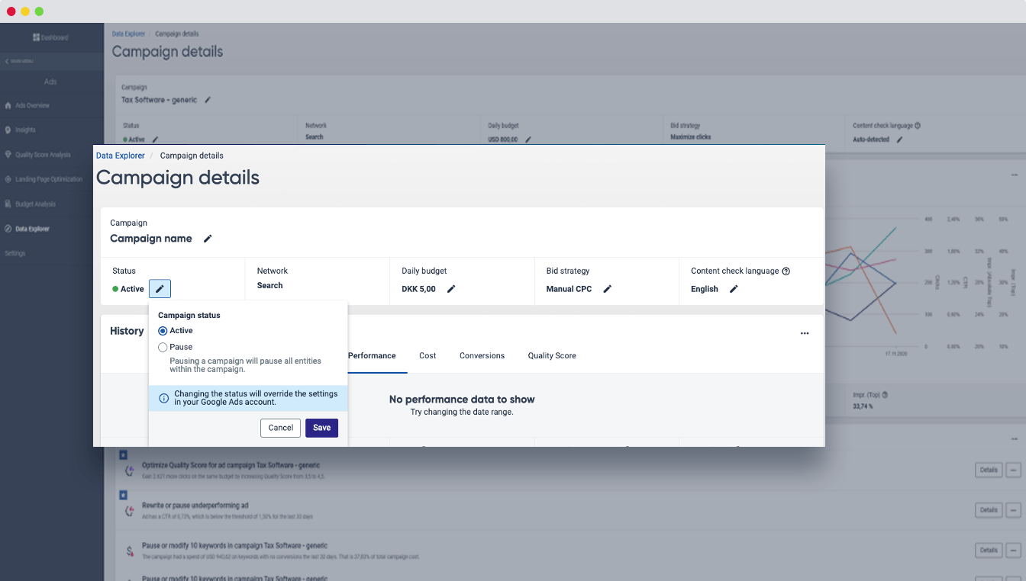Select the Active radio button

(163, 331)
